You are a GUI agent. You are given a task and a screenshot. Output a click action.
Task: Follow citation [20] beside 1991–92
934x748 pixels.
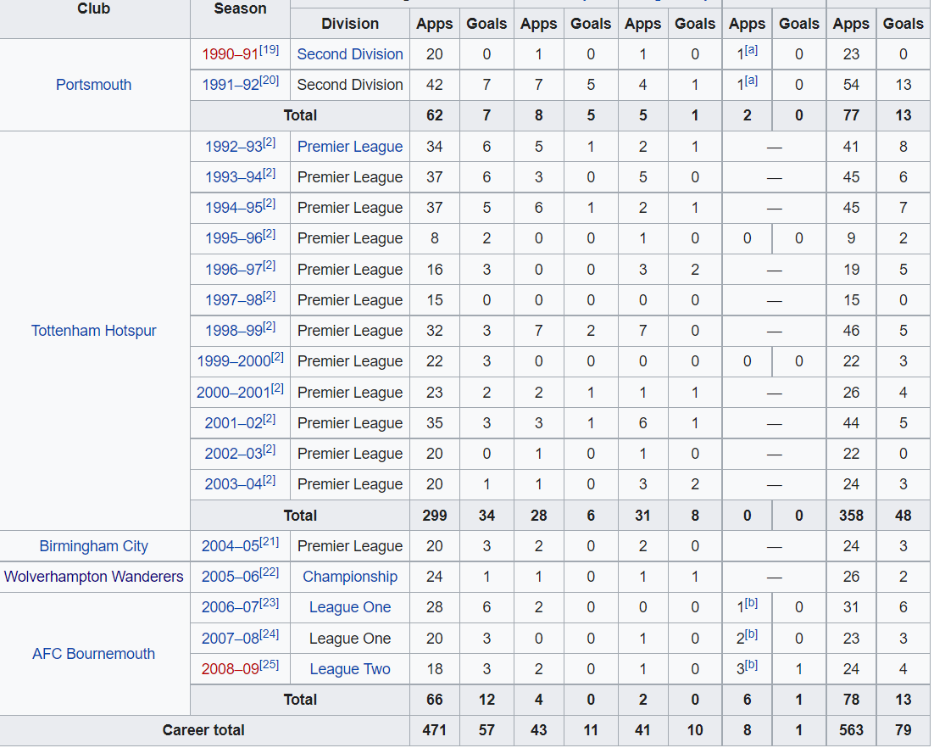[x=269, y=80]
